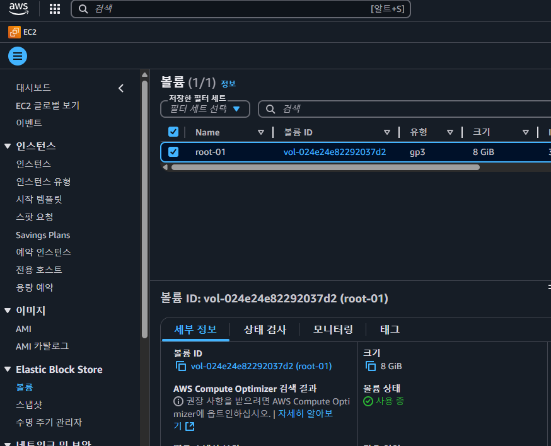Viewport: 551px width, 446px height.
Task: Collapse the Elastic Block Store section
Action: [x=8, y=369]
